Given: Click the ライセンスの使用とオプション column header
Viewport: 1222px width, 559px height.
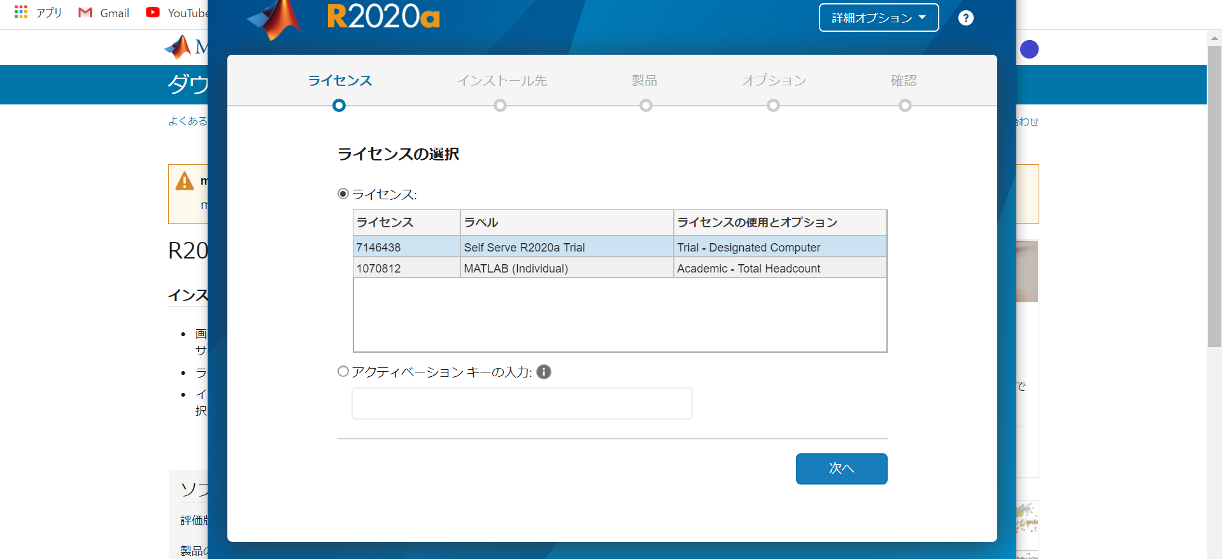Looking at the screenshot, I should pyautogui.click(x=780, y=223).
